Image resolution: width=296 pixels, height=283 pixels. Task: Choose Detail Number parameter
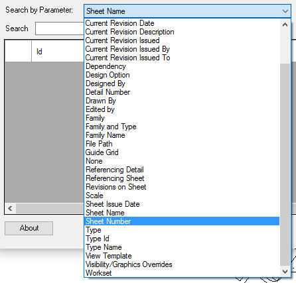[x=182, y=92]
